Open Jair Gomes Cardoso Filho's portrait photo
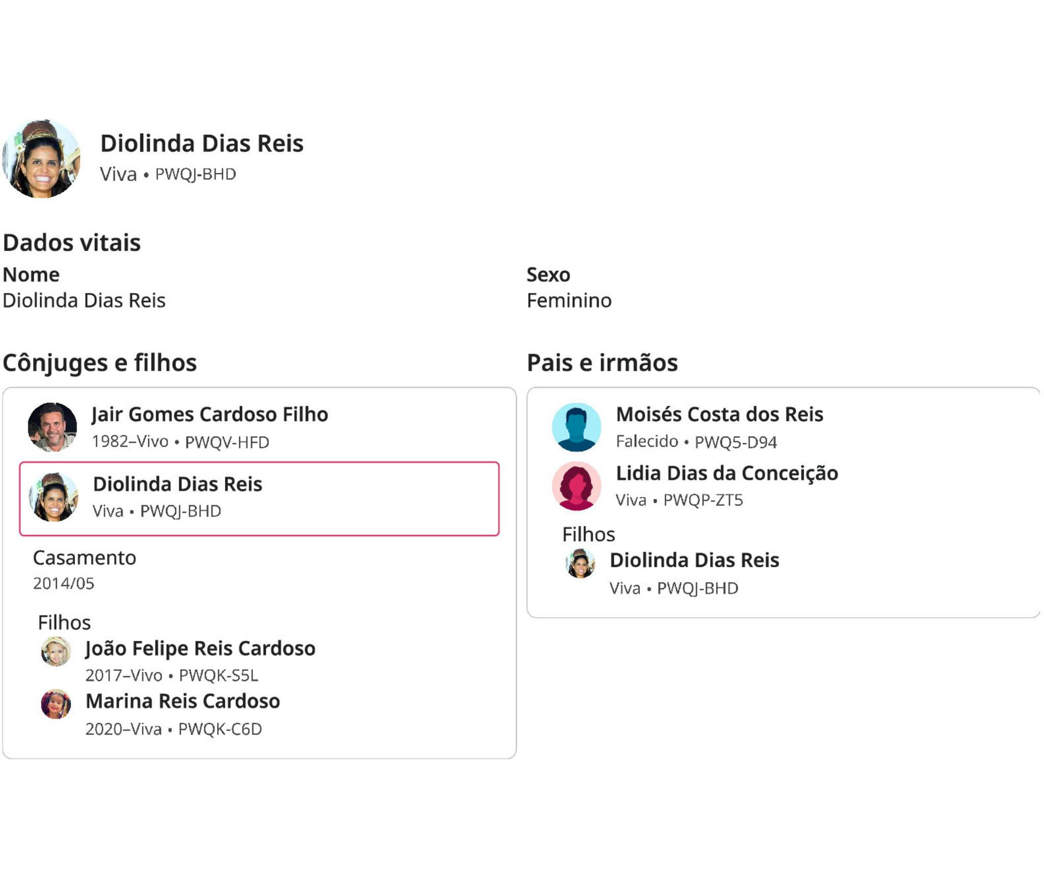1044x876 pixels. click(53, 427)
